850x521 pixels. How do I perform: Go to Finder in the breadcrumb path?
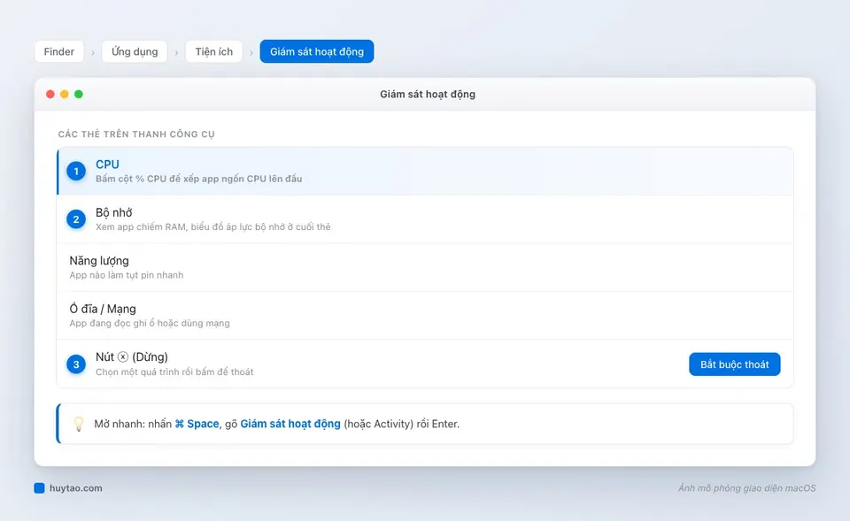point(59,51)
